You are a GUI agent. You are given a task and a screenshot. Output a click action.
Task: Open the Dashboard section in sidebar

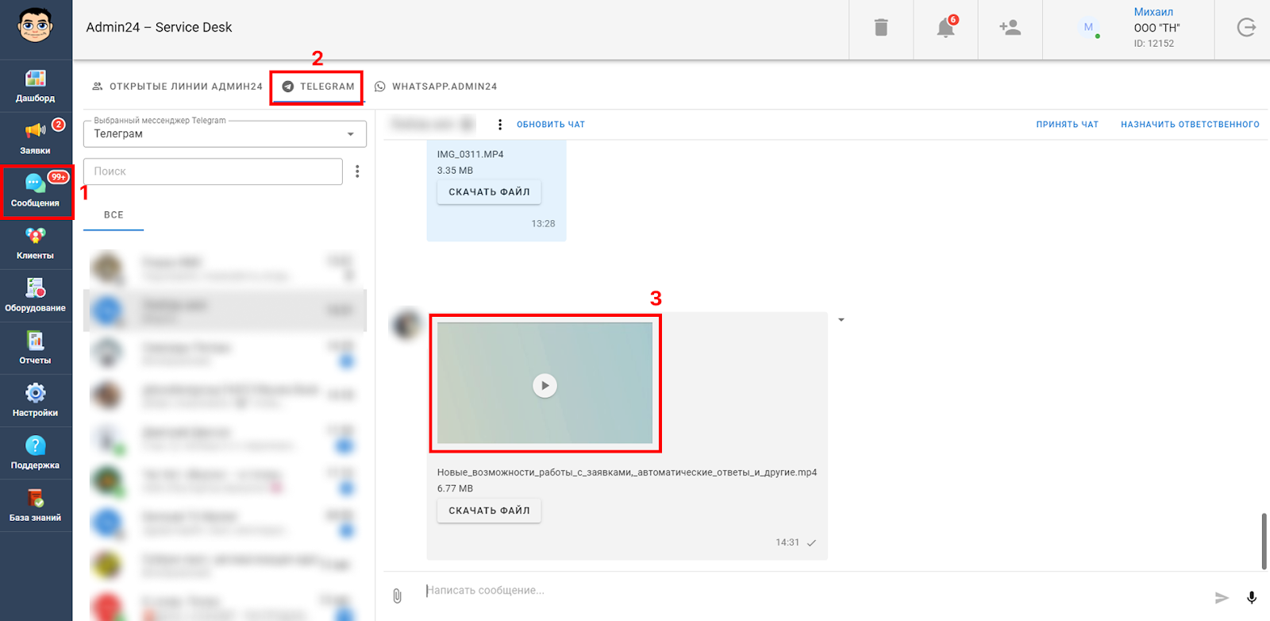click(x=36, y=86)
